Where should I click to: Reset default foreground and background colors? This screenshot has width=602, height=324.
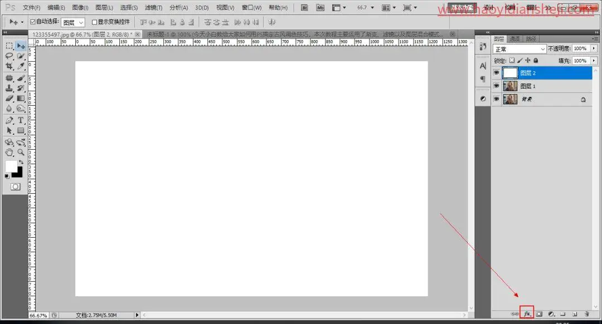point(7,176)
